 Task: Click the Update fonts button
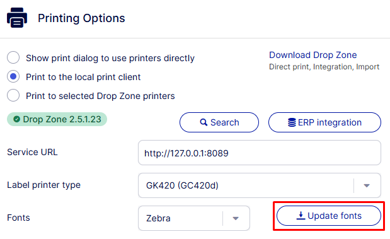point(328,216)
